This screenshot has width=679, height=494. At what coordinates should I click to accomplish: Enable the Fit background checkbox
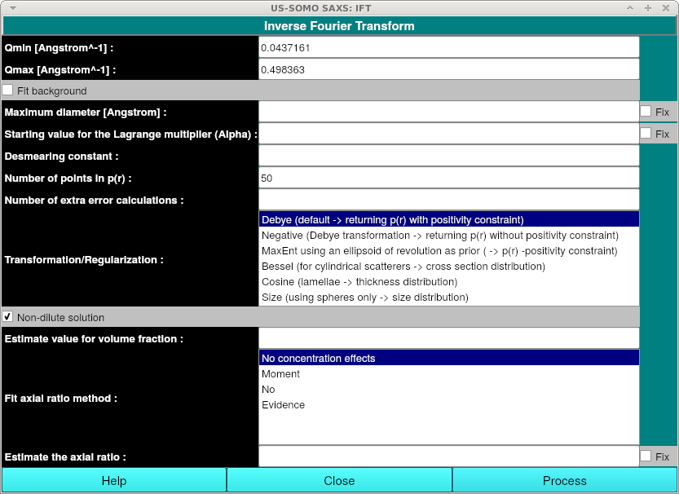coord(8,90)
